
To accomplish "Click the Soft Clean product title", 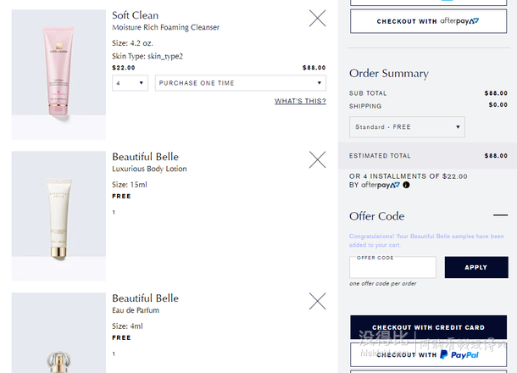I will point(136,15).
